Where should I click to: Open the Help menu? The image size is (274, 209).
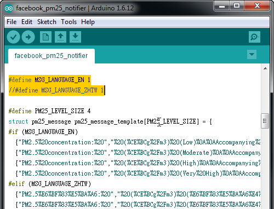pyautogui.click(x=88, y=22)
